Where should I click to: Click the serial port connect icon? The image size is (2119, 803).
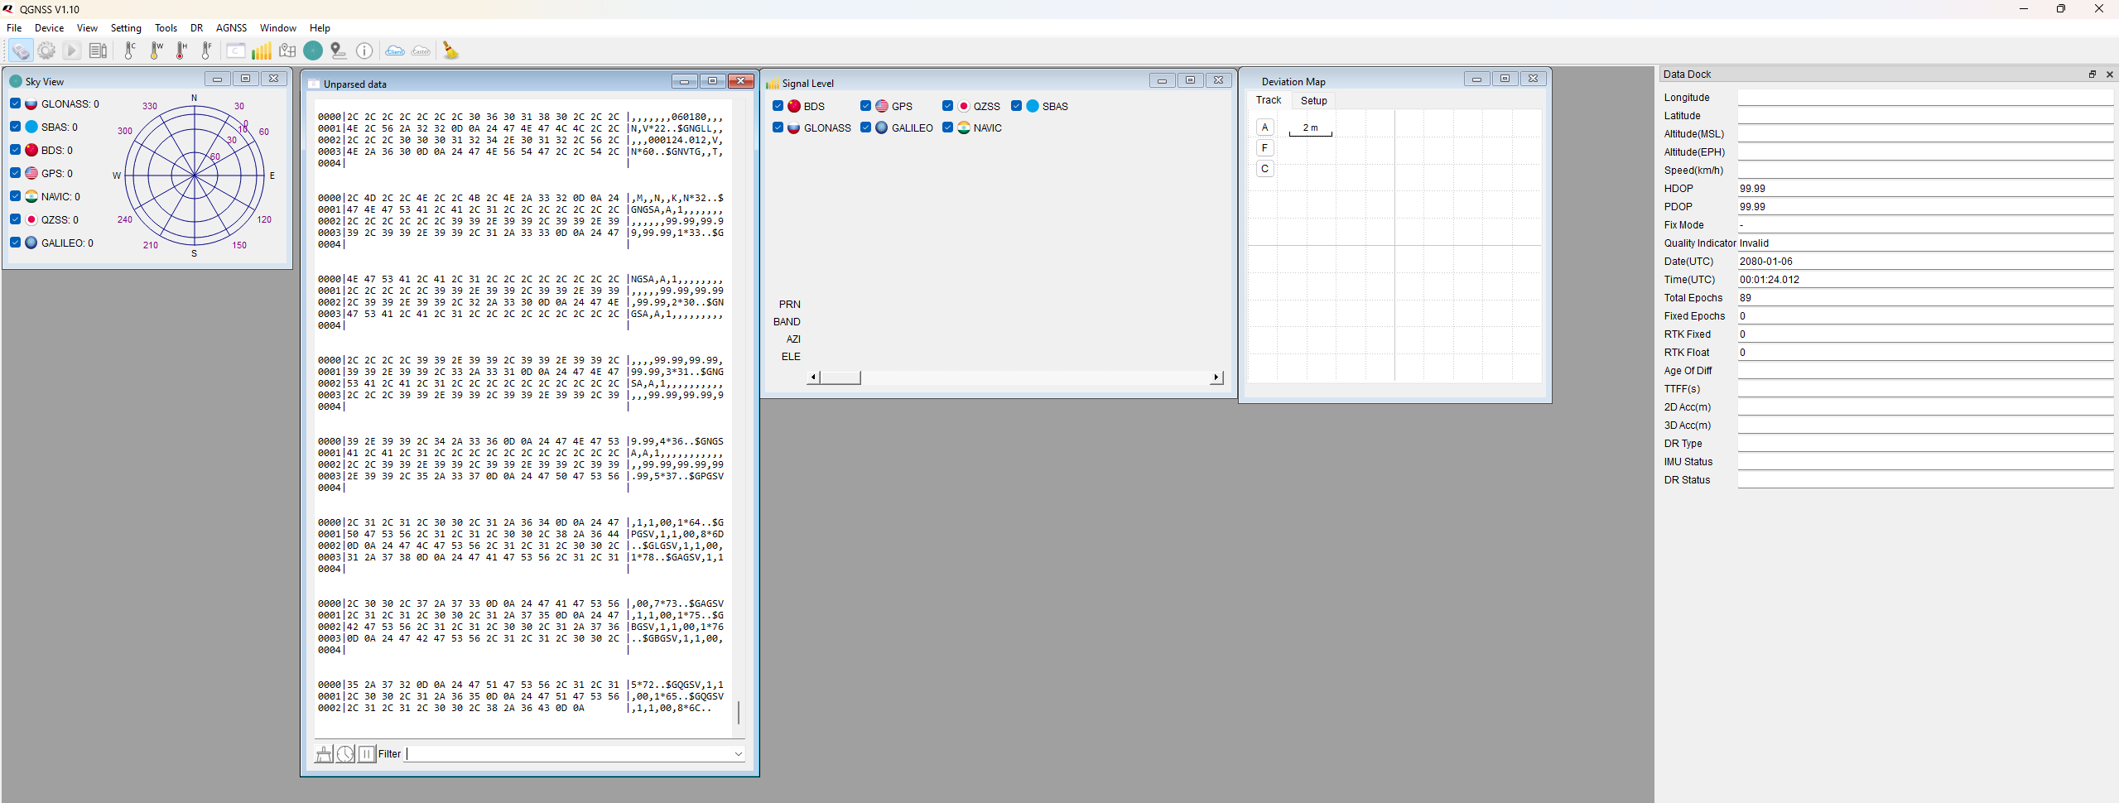point(21,51)
